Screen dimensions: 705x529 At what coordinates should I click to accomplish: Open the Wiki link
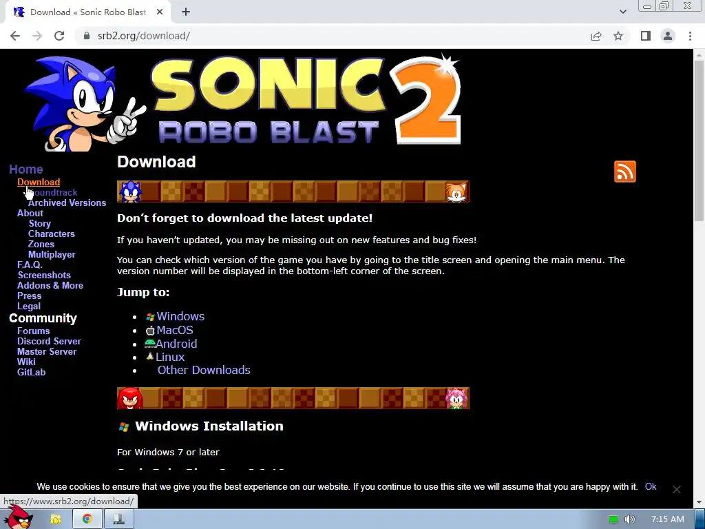[26, 362]
